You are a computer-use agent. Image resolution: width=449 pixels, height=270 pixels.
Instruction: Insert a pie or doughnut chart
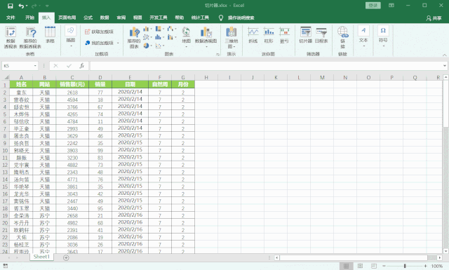click(147, 46)
